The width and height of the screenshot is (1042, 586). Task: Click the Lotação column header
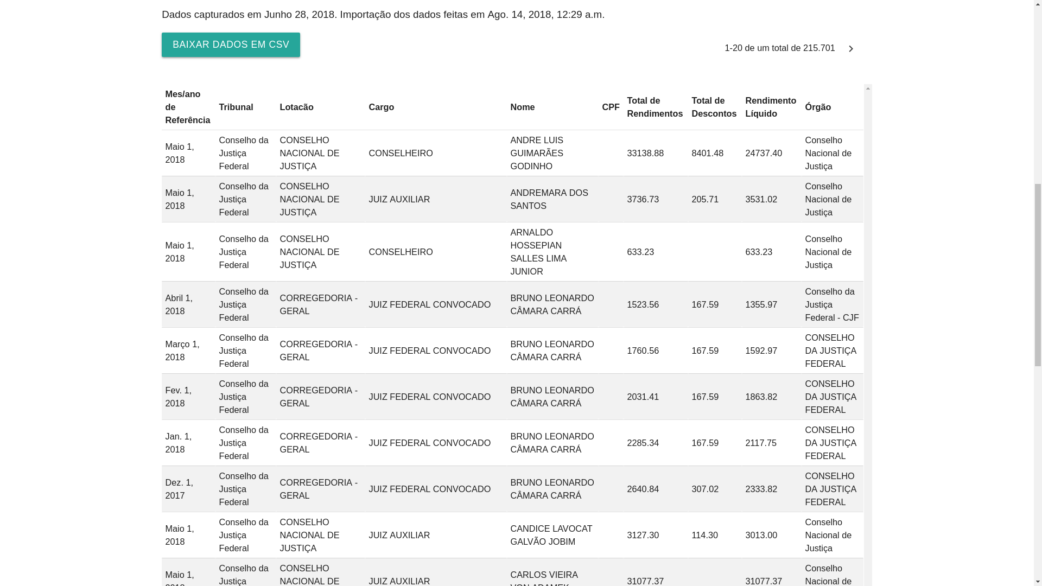point(296,107)
